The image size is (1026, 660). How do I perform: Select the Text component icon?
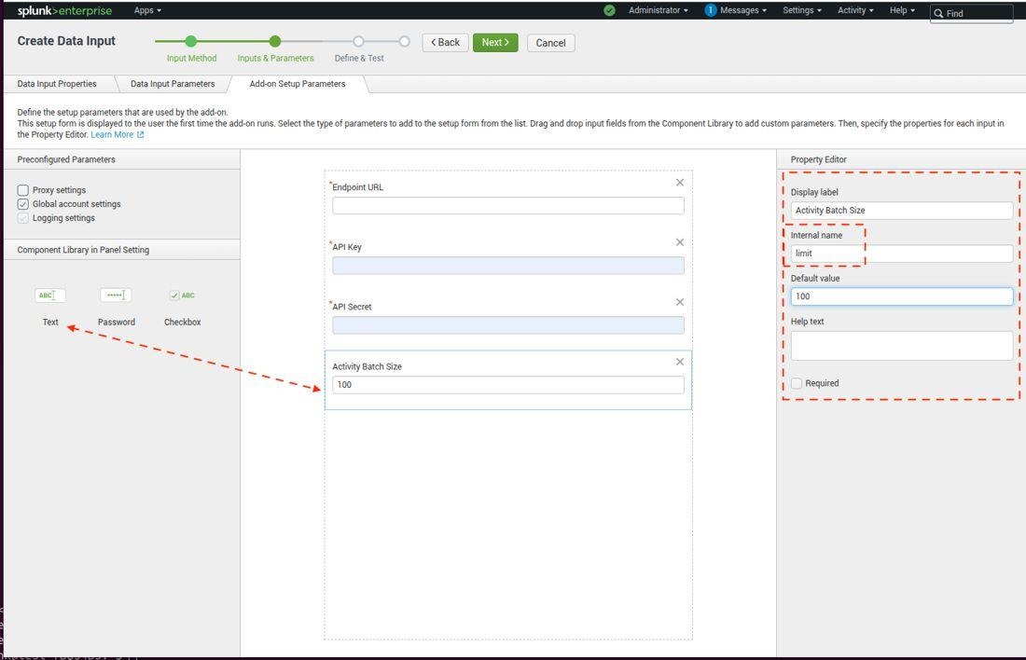coord(50,296)
